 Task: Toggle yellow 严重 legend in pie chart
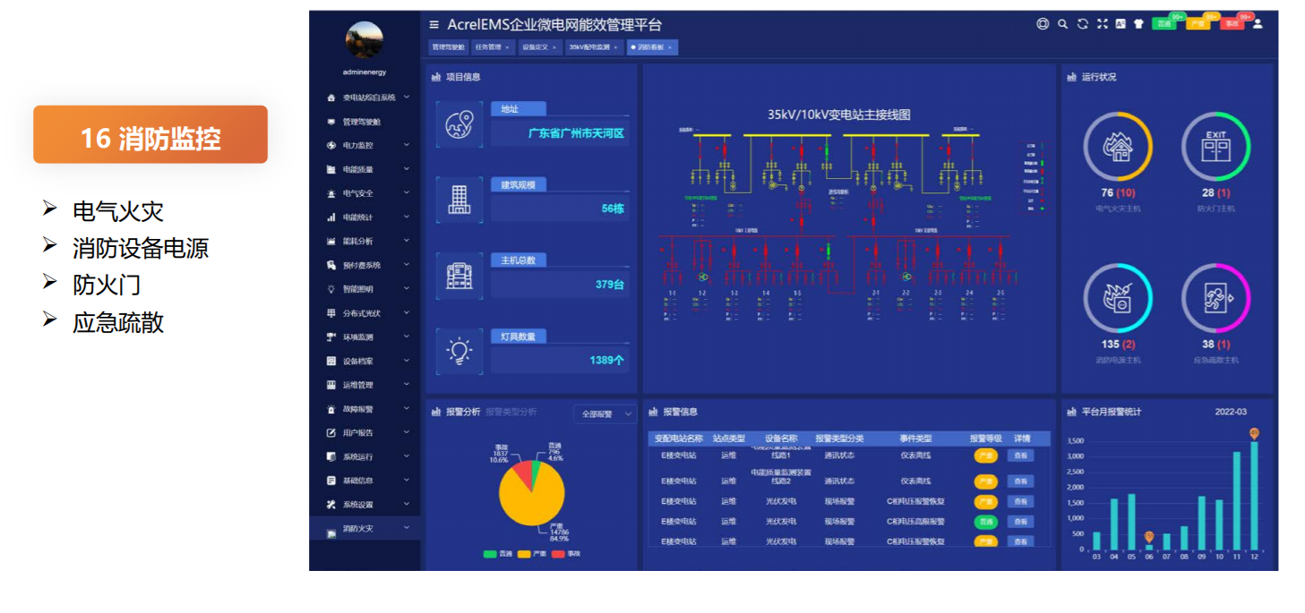point(532,554)
